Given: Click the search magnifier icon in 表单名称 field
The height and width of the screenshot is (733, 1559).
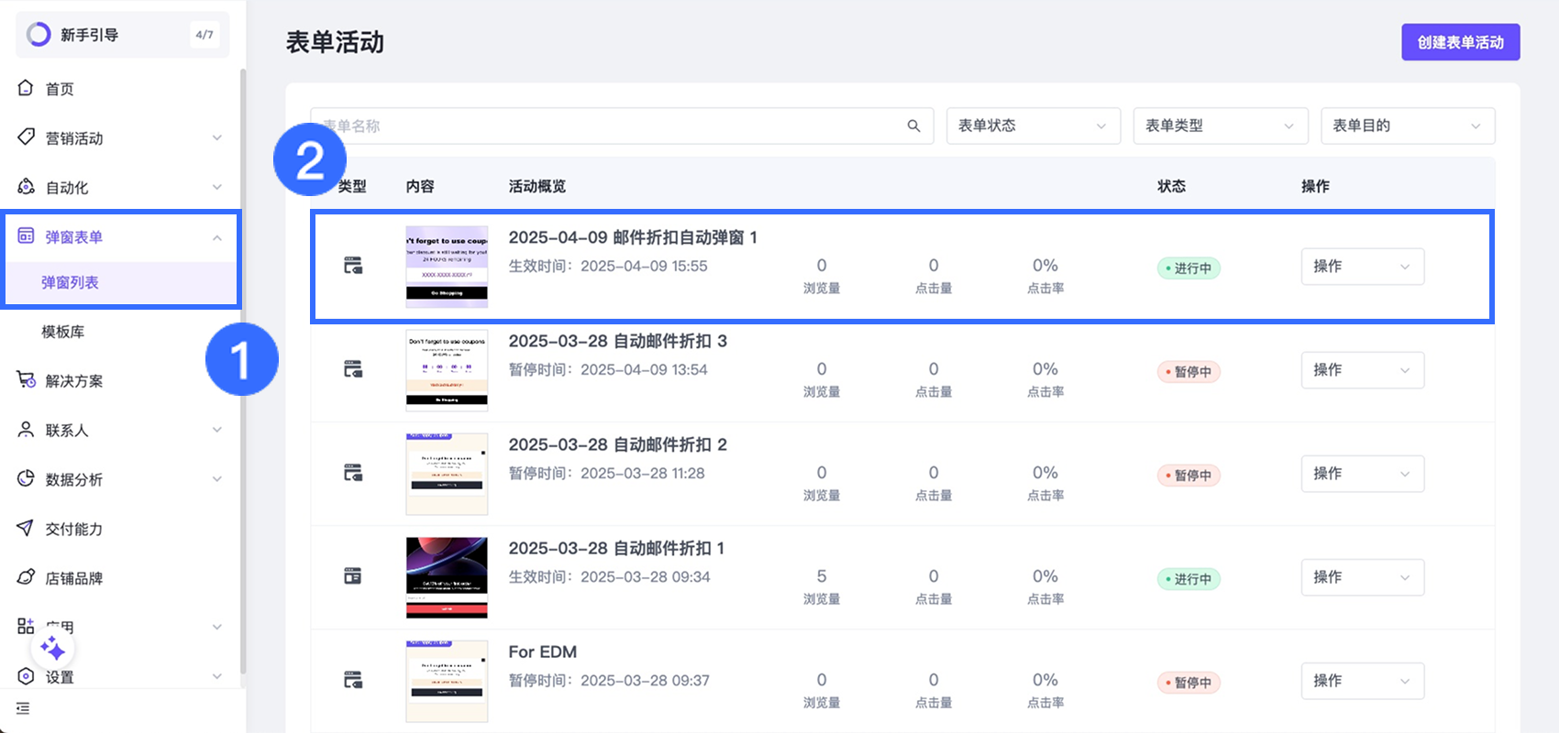Looking at the screenshot, I should pyautogui.click(x=913, y=126).
